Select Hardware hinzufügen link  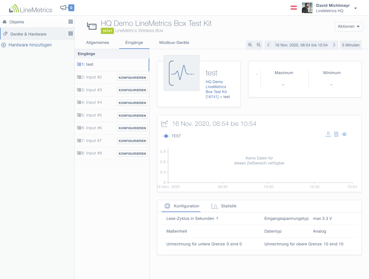tap(30, 45)
